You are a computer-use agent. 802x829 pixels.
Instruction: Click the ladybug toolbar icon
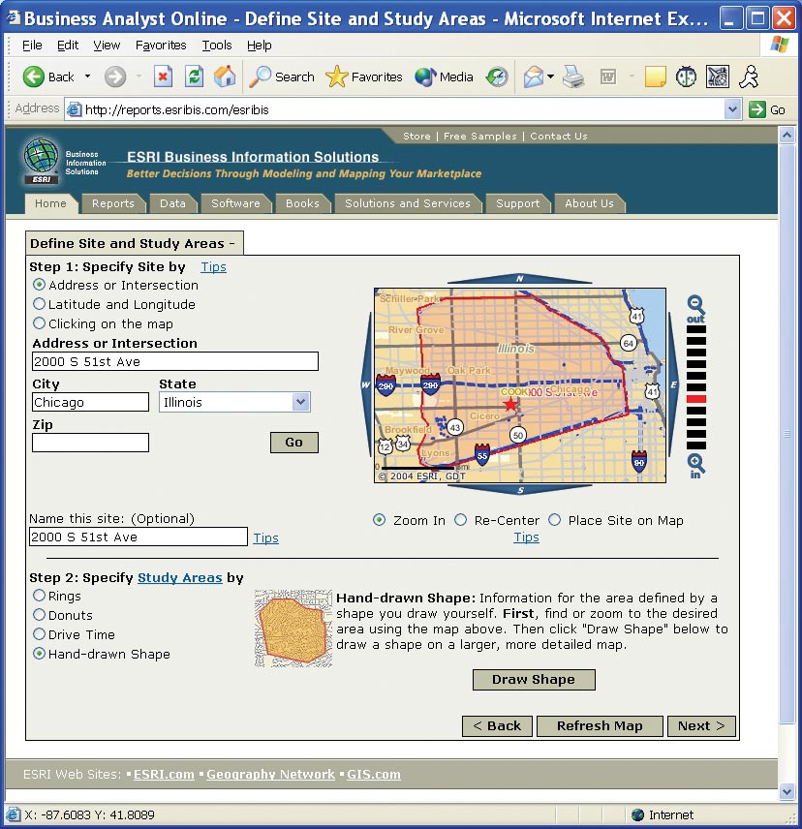click(686, 77)
